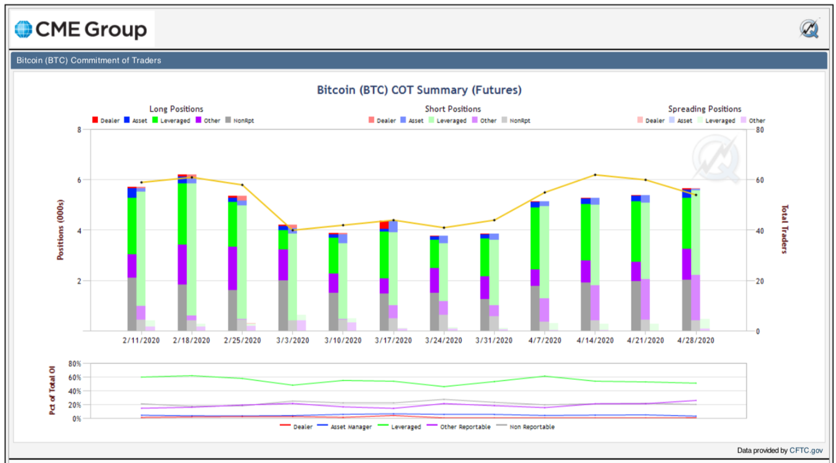Viewport: 836px width, 463px height.
Task: Toggle Spreading Positions Dealer legend entry
Action: coord(651,121)
